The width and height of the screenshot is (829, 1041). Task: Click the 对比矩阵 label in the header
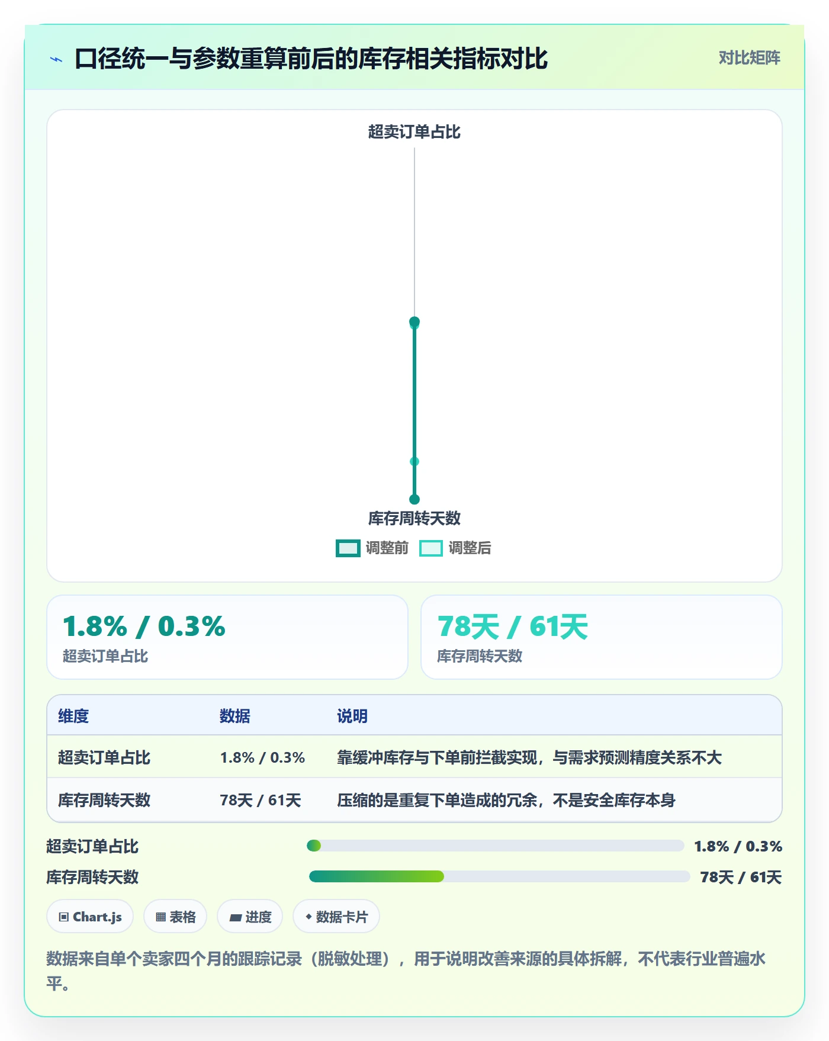click(749, 57)
